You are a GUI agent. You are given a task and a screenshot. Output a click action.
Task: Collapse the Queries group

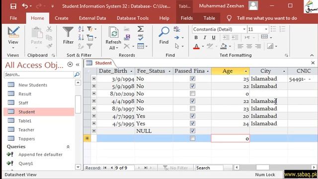pyautogui.click(x=68, y=147)
